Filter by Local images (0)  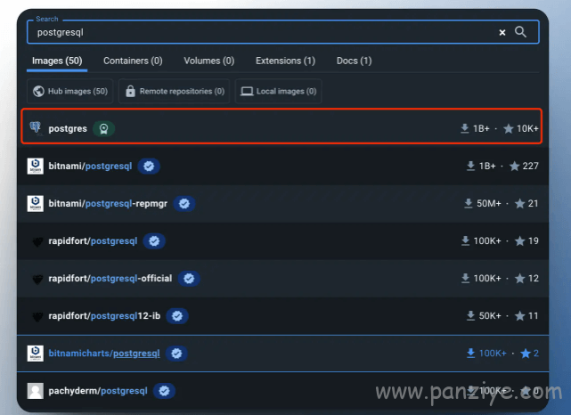[x=278, y=91]
